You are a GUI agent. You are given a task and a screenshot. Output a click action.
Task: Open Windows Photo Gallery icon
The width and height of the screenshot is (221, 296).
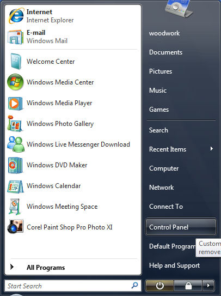click(x=15, y=124)
